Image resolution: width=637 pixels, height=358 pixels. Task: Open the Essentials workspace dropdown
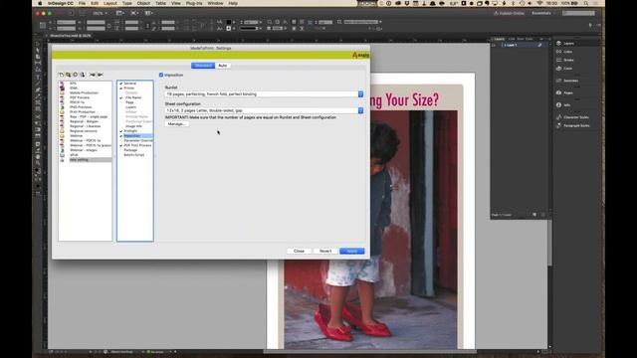click(x=543, y=13)
